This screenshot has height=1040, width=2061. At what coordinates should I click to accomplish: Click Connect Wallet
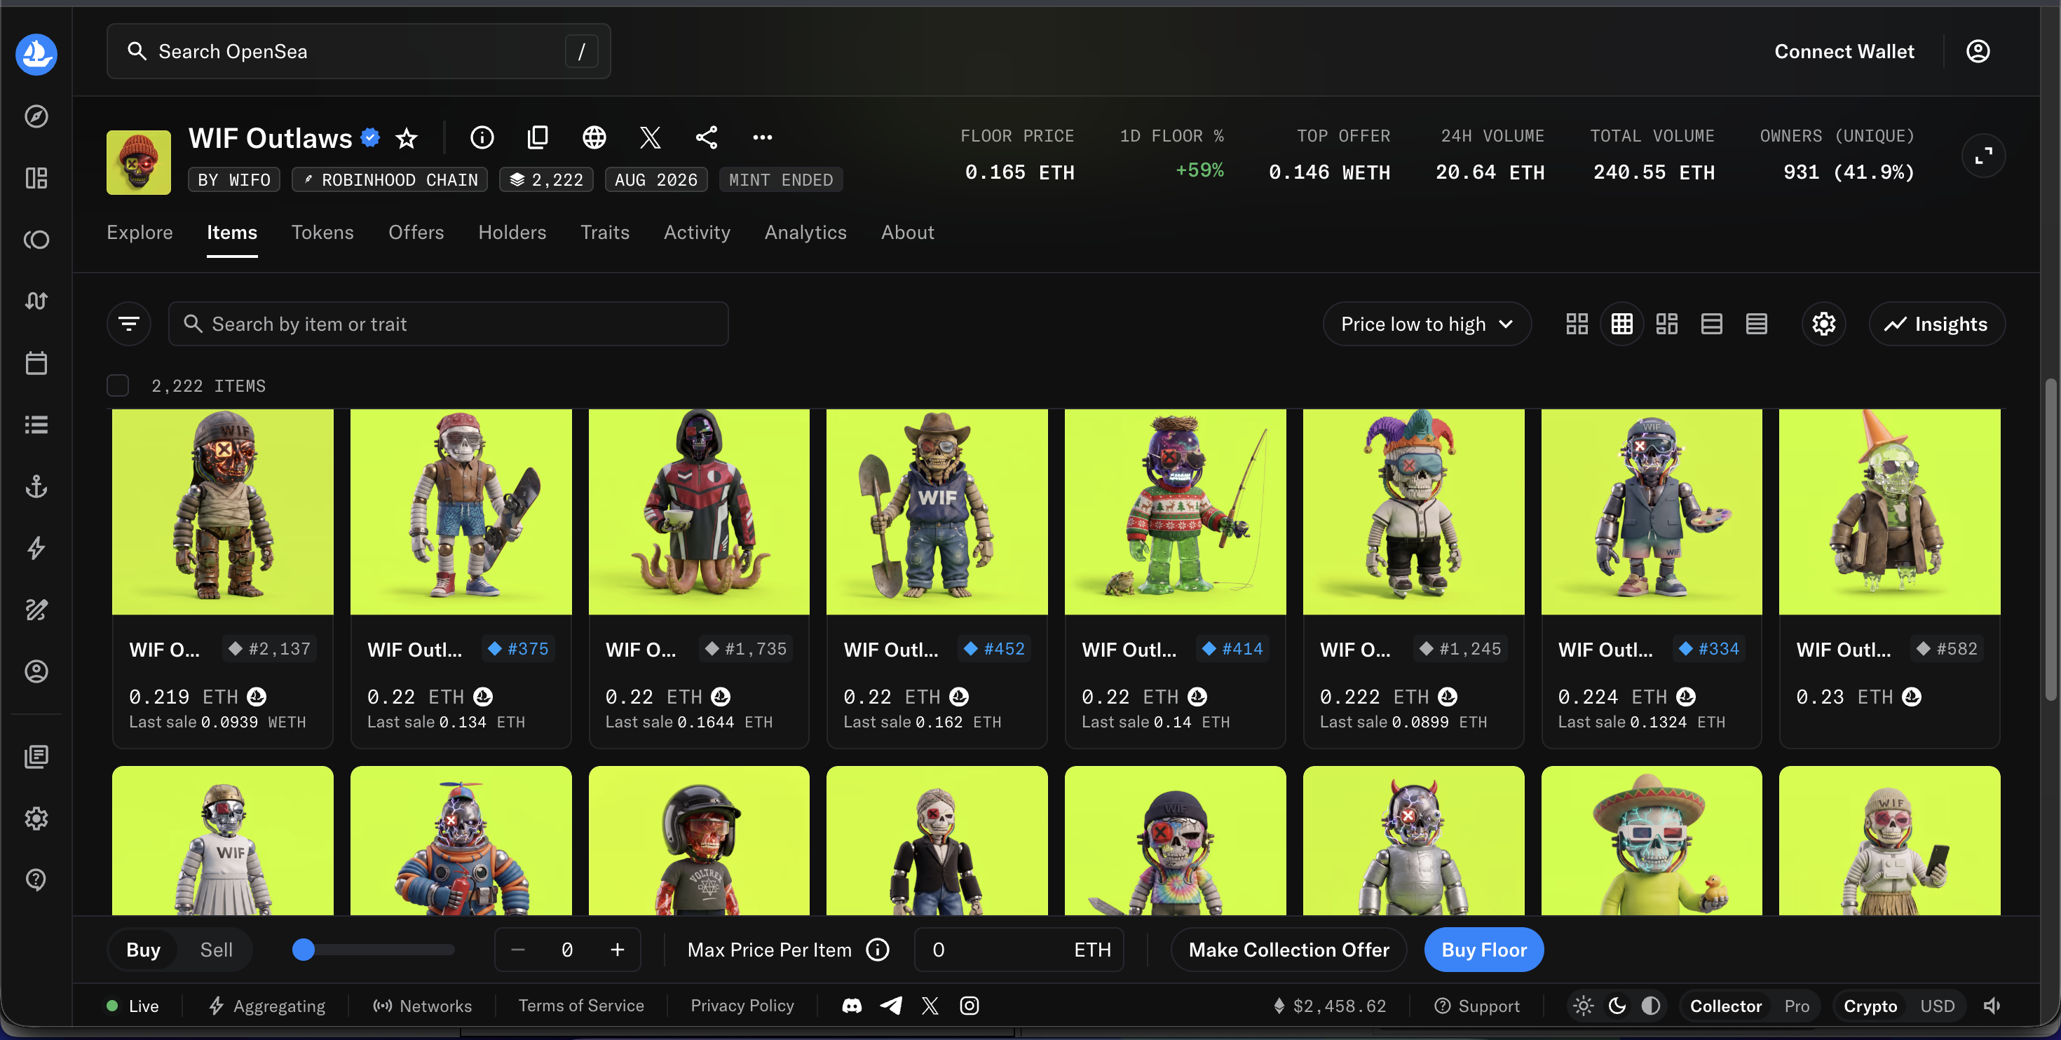click(1844, 51)
